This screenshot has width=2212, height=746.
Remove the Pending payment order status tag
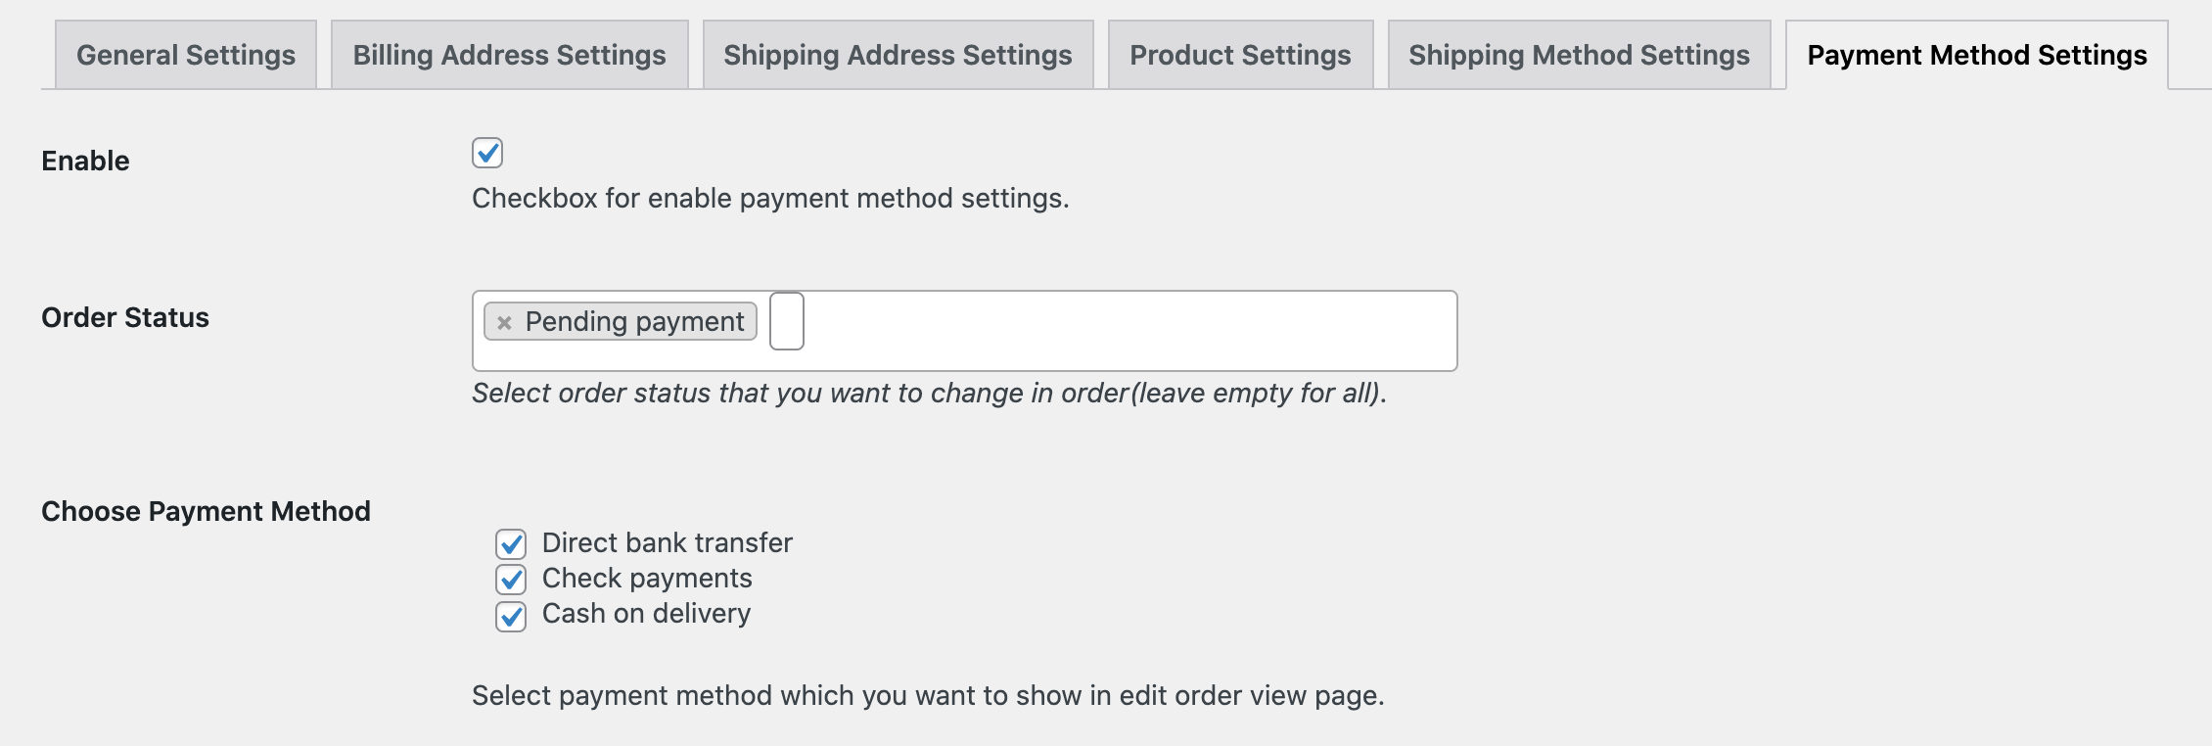pyautogui.click(x=503, y=321)
